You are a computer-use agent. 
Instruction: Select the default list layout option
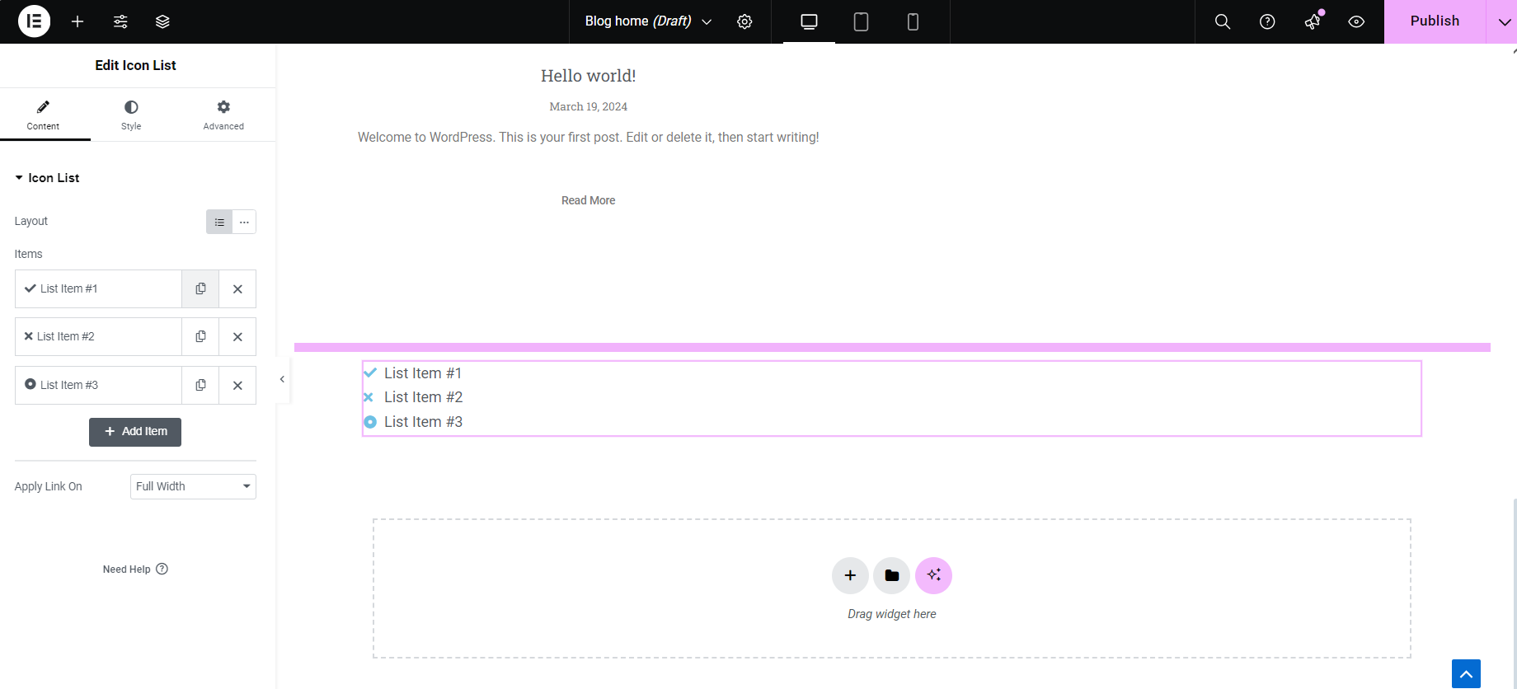[x=219, y=222]
